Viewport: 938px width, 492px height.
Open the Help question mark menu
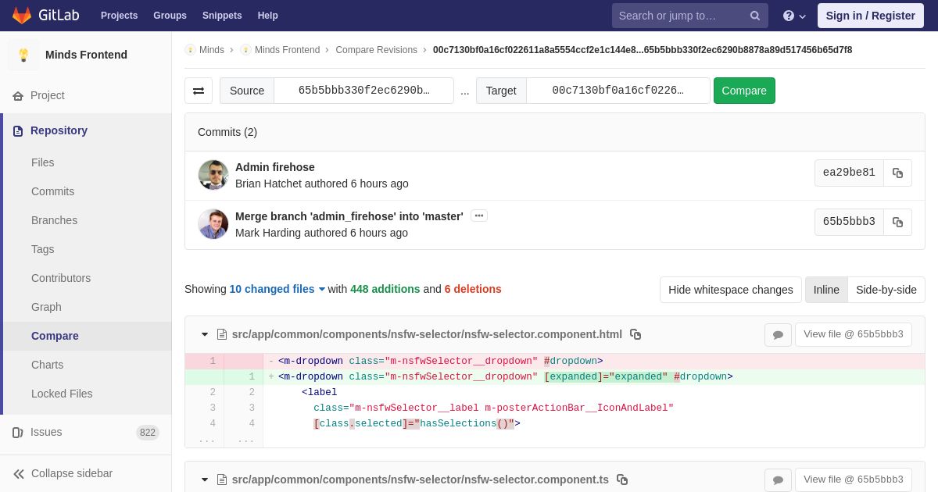tap(794, 16)
